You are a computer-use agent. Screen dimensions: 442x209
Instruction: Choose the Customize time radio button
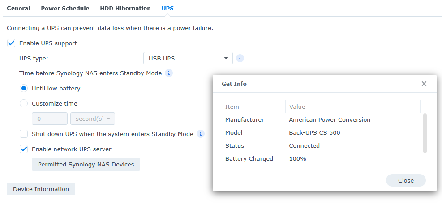click(x=24, y=103)
